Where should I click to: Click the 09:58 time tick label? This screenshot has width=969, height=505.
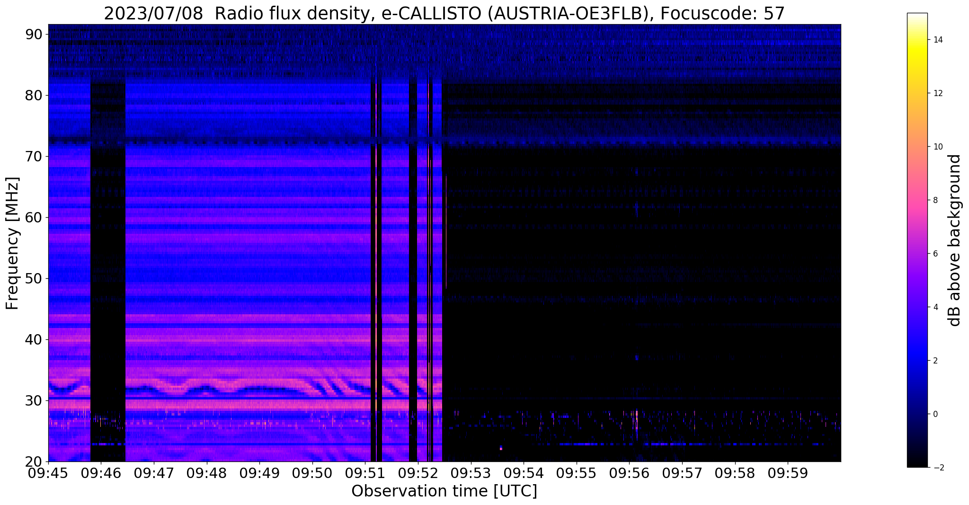tap(735, 473)
